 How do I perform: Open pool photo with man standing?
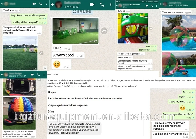tap(179, 64)
